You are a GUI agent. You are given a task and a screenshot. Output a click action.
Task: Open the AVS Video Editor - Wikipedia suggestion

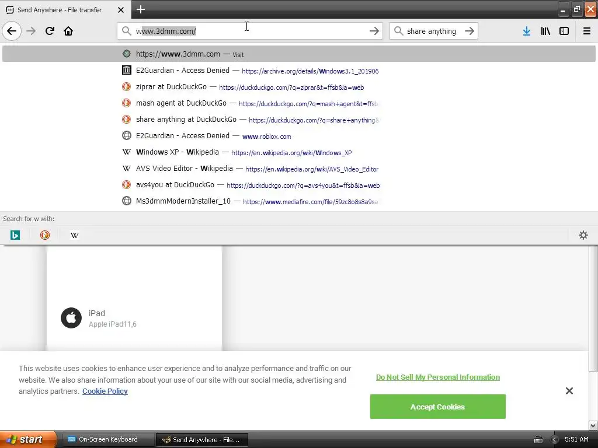tap(298, 169)
